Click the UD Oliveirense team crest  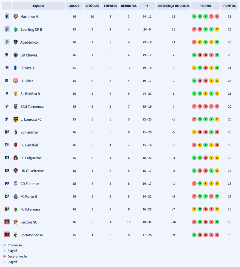point(16,171)
